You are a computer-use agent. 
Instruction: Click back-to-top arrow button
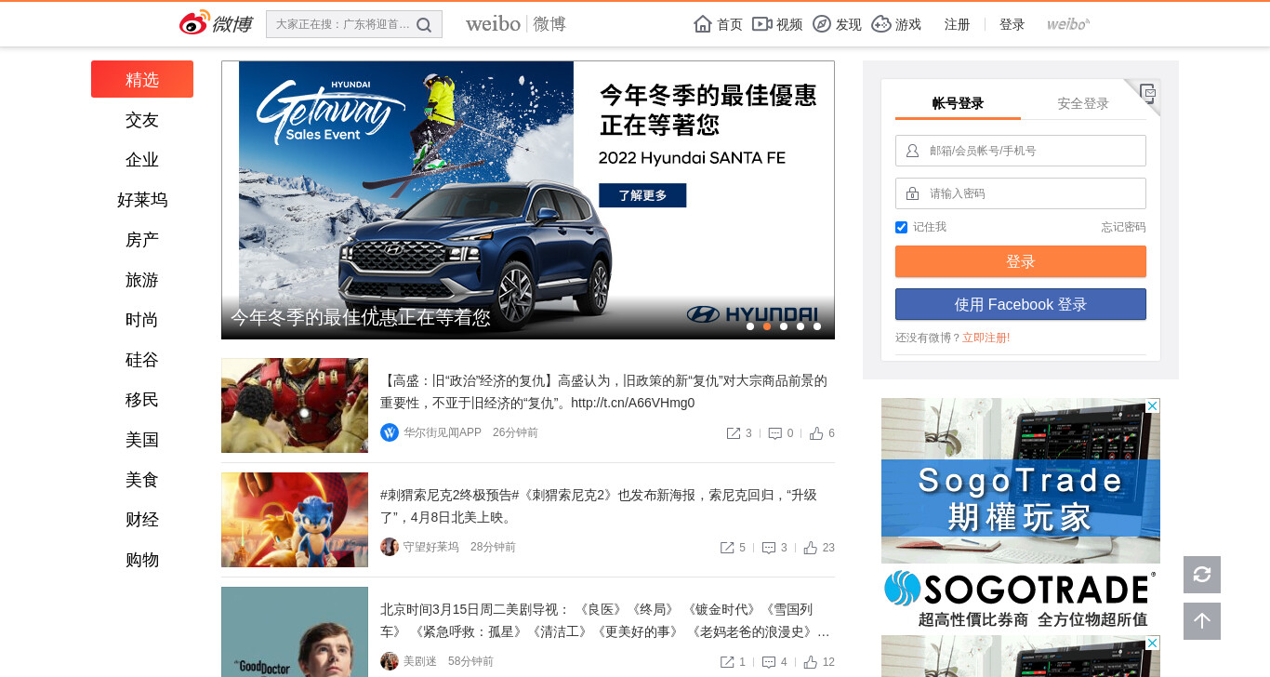pyautogui.click(x=1202, y=621)
